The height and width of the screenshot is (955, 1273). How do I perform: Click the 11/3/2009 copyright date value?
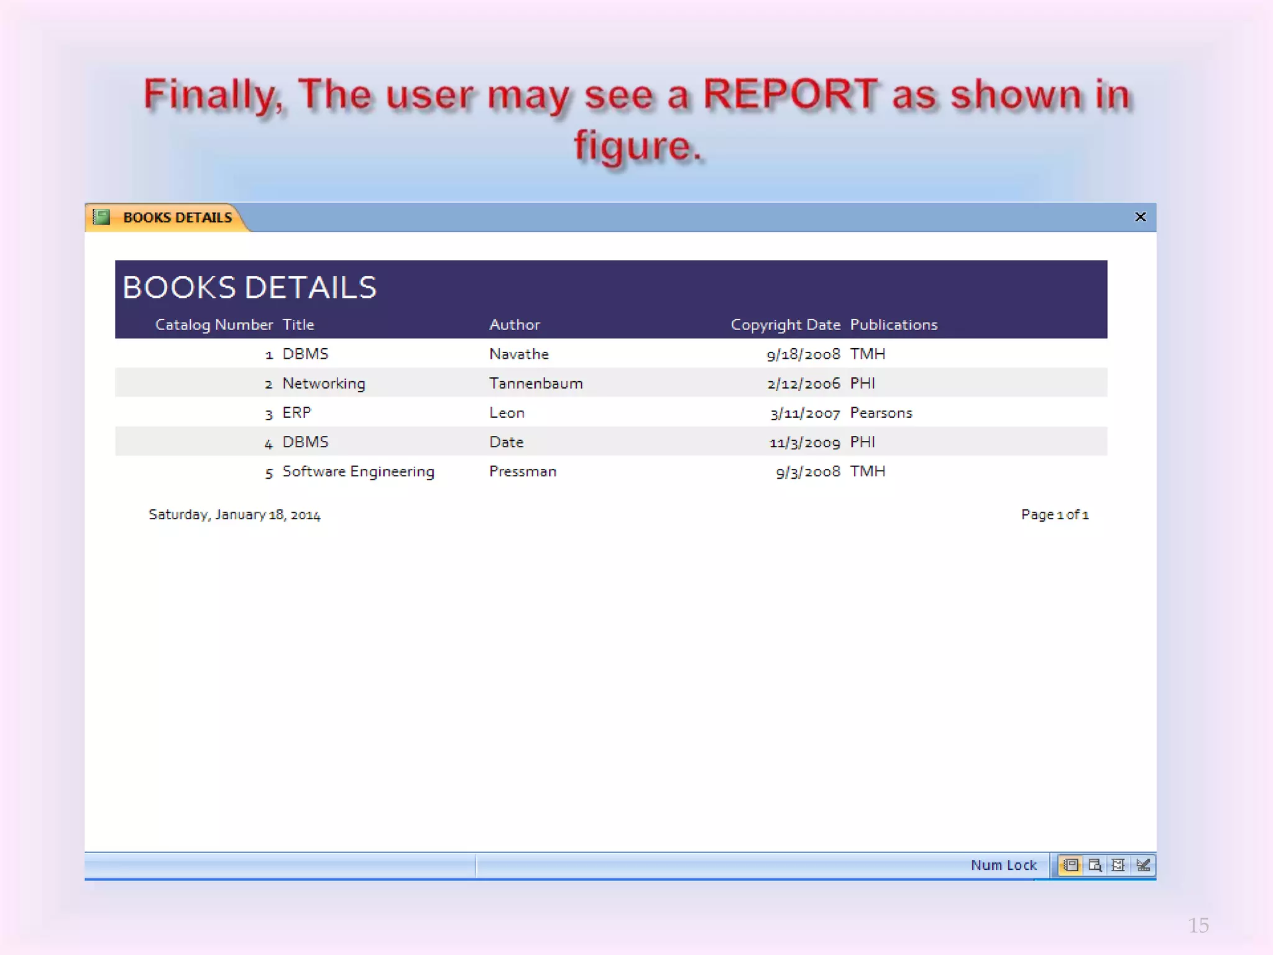804,443
